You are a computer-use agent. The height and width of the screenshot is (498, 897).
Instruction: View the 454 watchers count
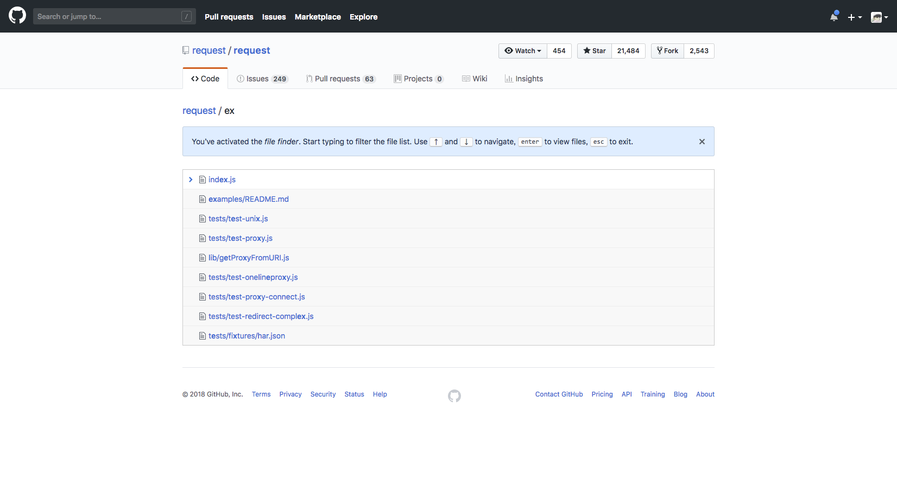click(x=559, y=51)
